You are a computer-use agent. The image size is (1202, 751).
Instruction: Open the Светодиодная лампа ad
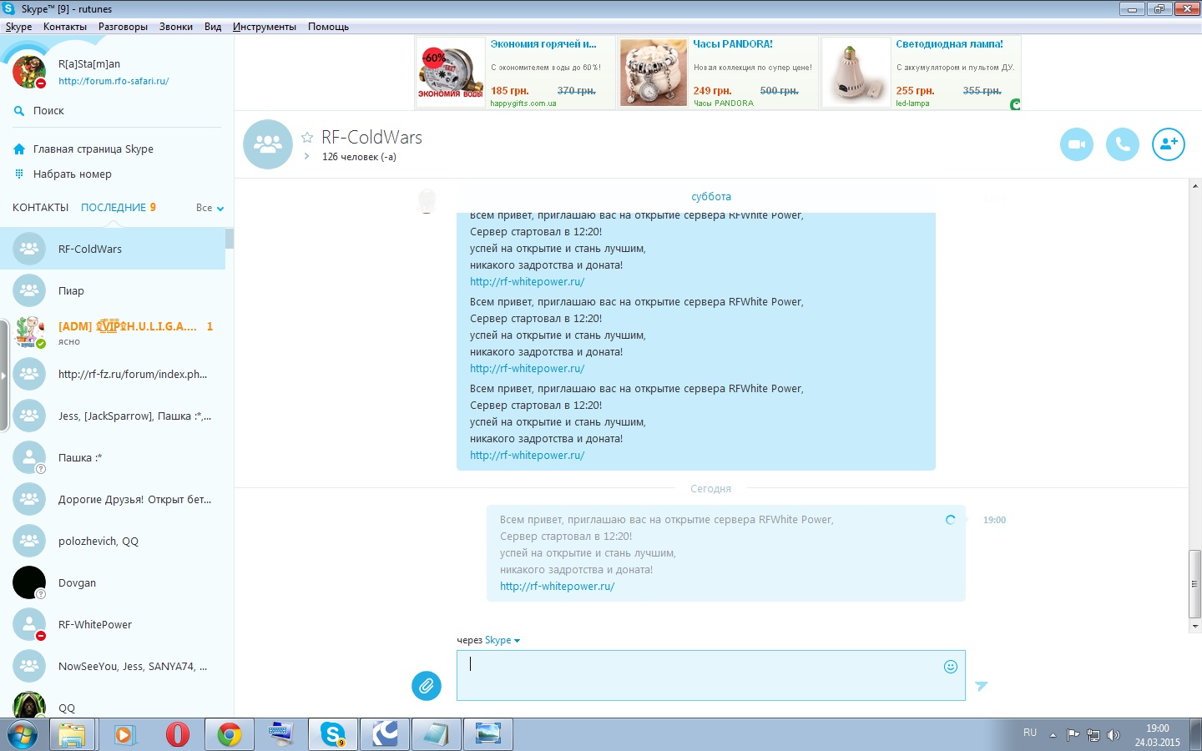point(922,73)
